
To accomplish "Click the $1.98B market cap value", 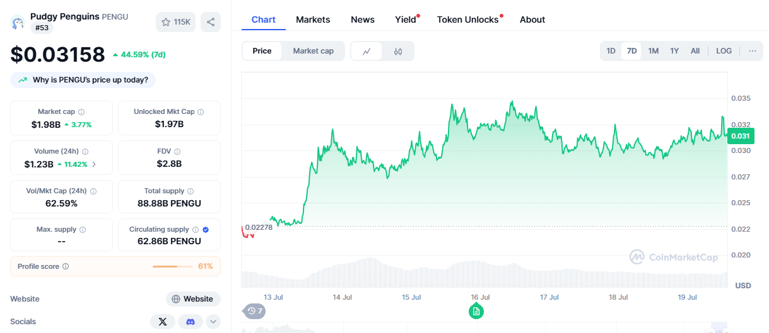I will point(46,125).
